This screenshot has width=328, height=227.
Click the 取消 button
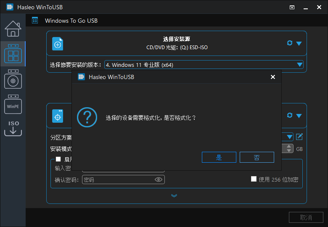click(306, 217)
